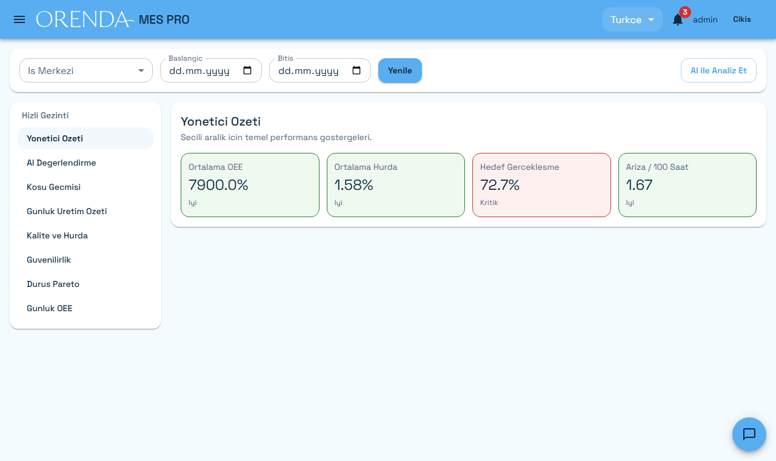776x461 pixels.
Task: Open the Baslangic date calendar picker
Action: coord(247,70)
